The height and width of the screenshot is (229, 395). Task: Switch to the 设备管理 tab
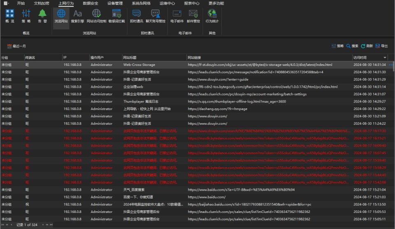pyautogui.click(x=115, y=3)
